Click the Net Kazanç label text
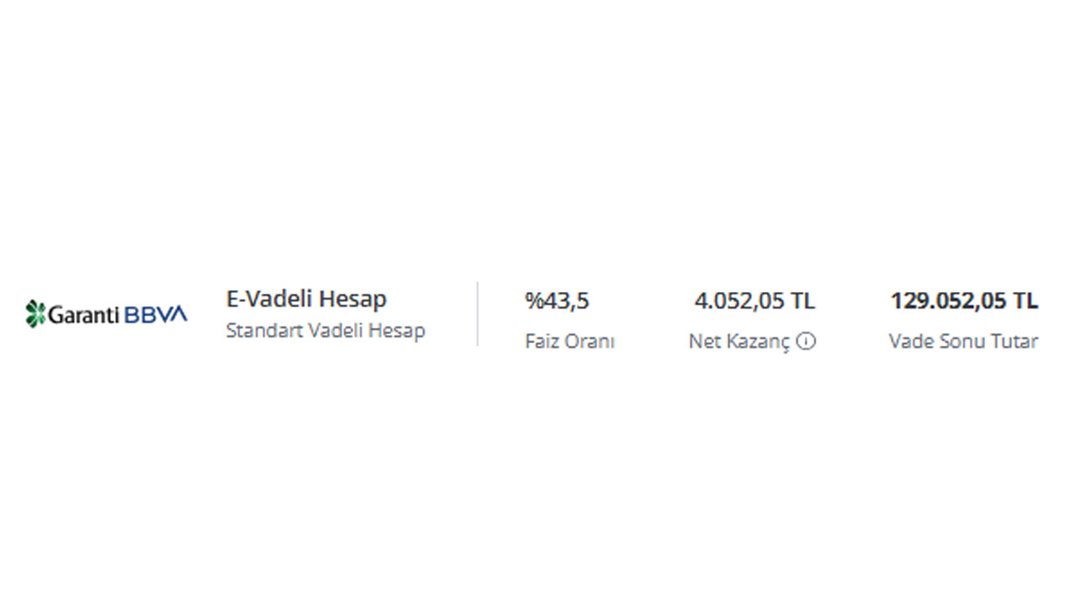 pyautogui.click(x=739, y=342)
